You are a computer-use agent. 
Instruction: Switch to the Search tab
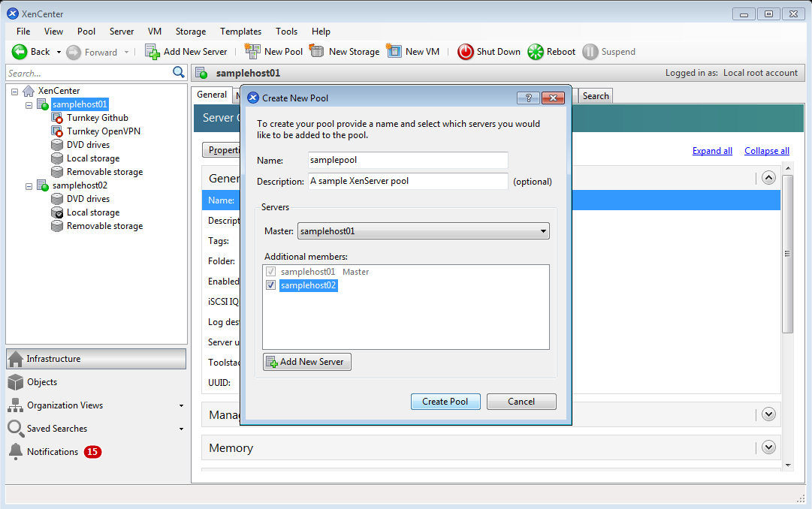[x=596, y=95]
